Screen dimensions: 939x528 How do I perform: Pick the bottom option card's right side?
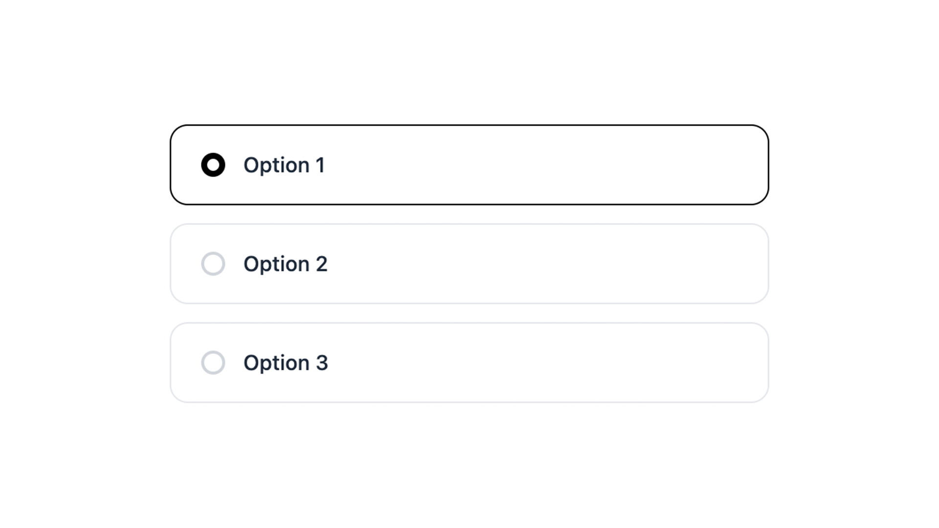pyautogui.click(x=709, y=363)
